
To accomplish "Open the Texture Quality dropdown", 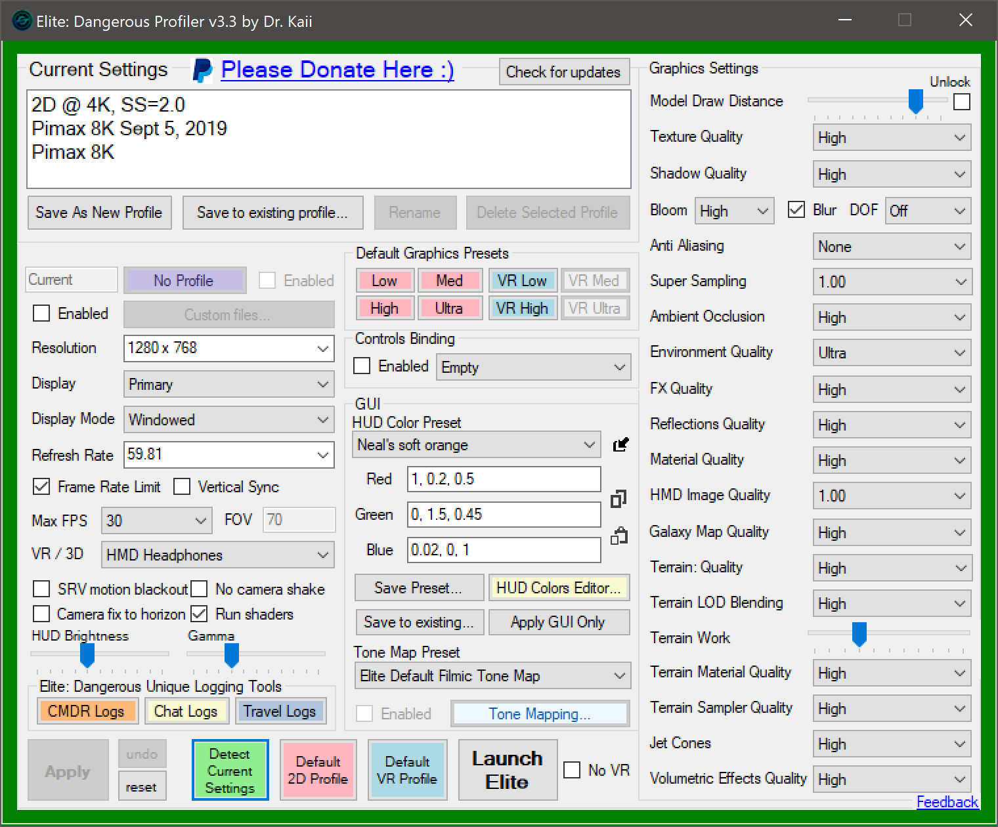I will click(892, 138).
